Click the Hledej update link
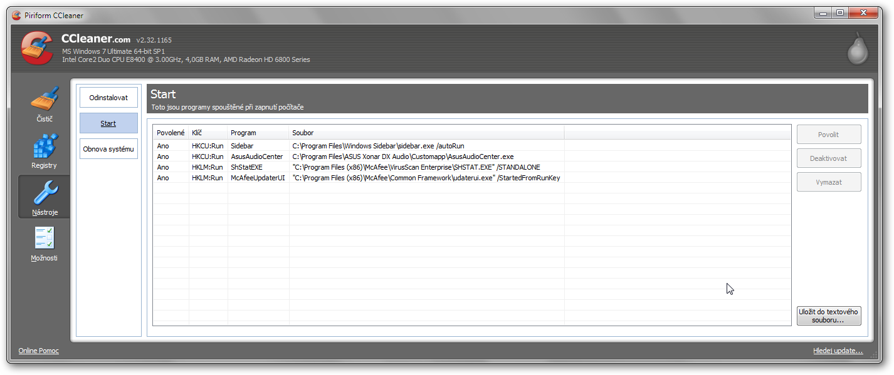 coord(838,351)
